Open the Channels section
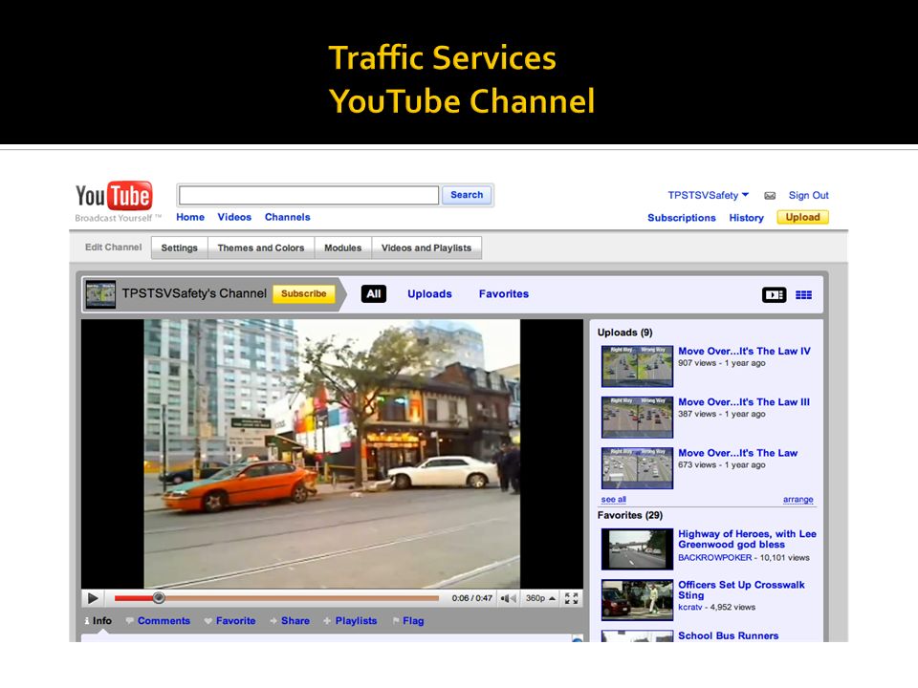918x688 pixels. click(288, 217)
